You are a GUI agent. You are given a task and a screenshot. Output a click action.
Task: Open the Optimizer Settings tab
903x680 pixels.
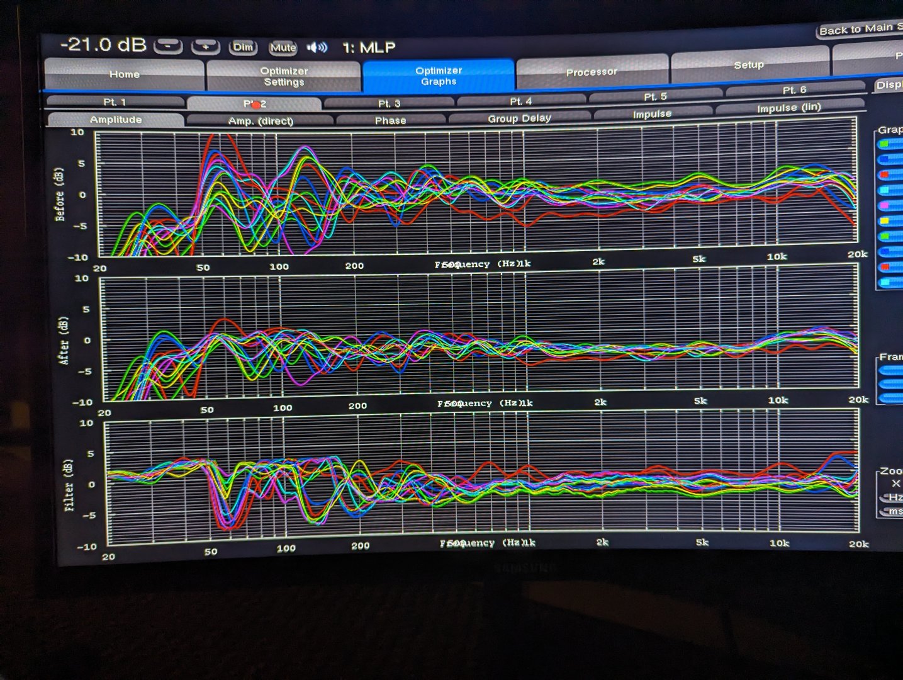(284, 76)
